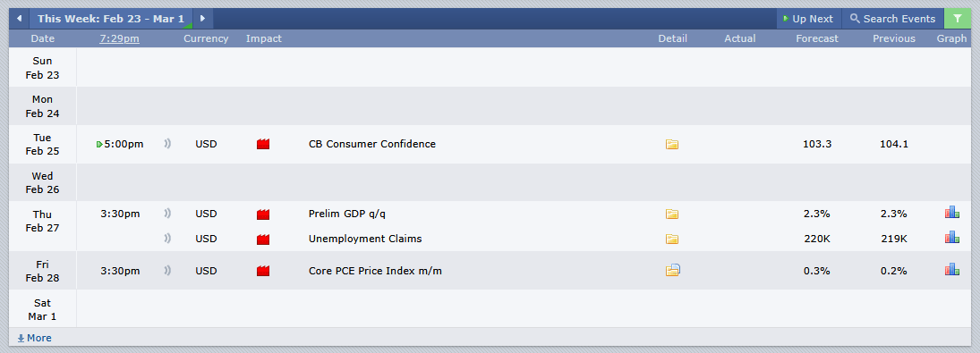Screen dimensions: 980x353
Task: Expand the calendar with More link
Action: (x=34, y=338)
